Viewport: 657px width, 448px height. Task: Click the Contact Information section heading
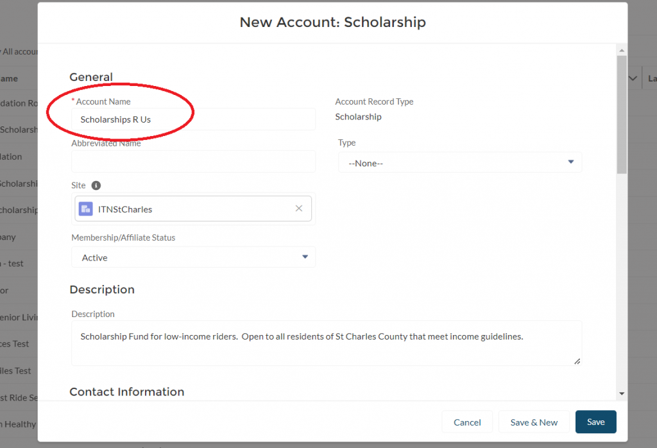126,392
